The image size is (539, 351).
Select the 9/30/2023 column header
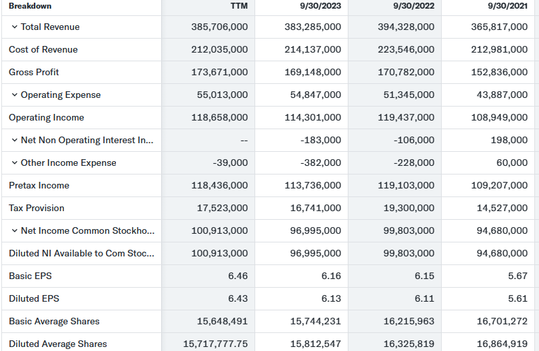point(320,6)
